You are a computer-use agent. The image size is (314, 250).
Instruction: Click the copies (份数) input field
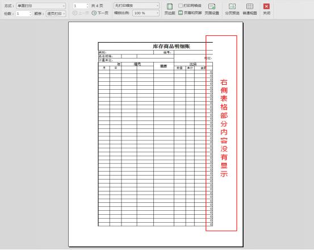(22, 14)
